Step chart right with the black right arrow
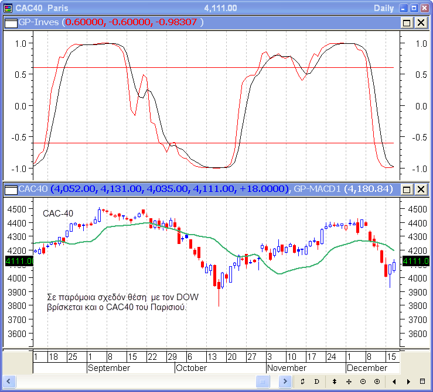433x392 pixels. pos(407,382)
